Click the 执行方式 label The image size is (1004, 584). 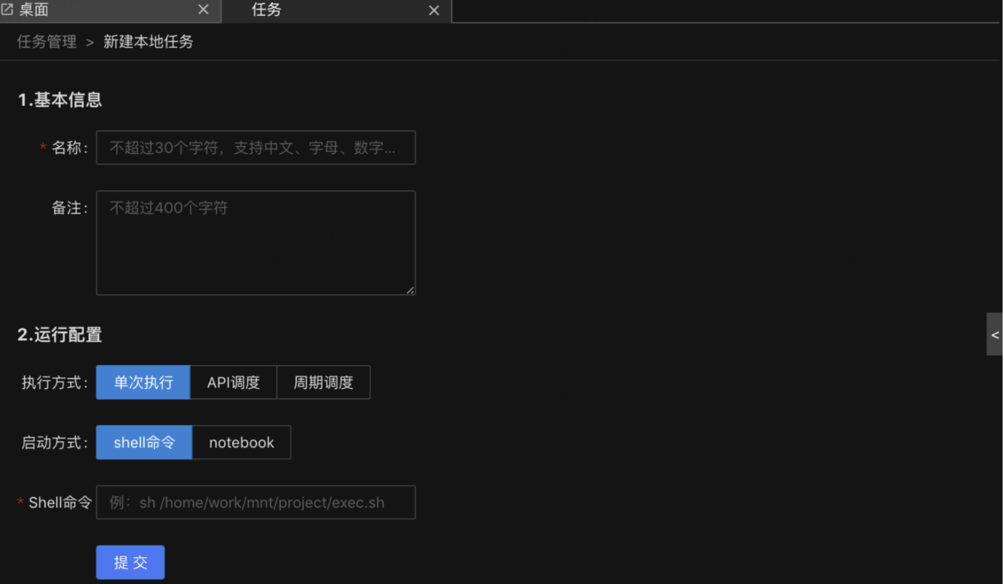(x=55, y=383)
